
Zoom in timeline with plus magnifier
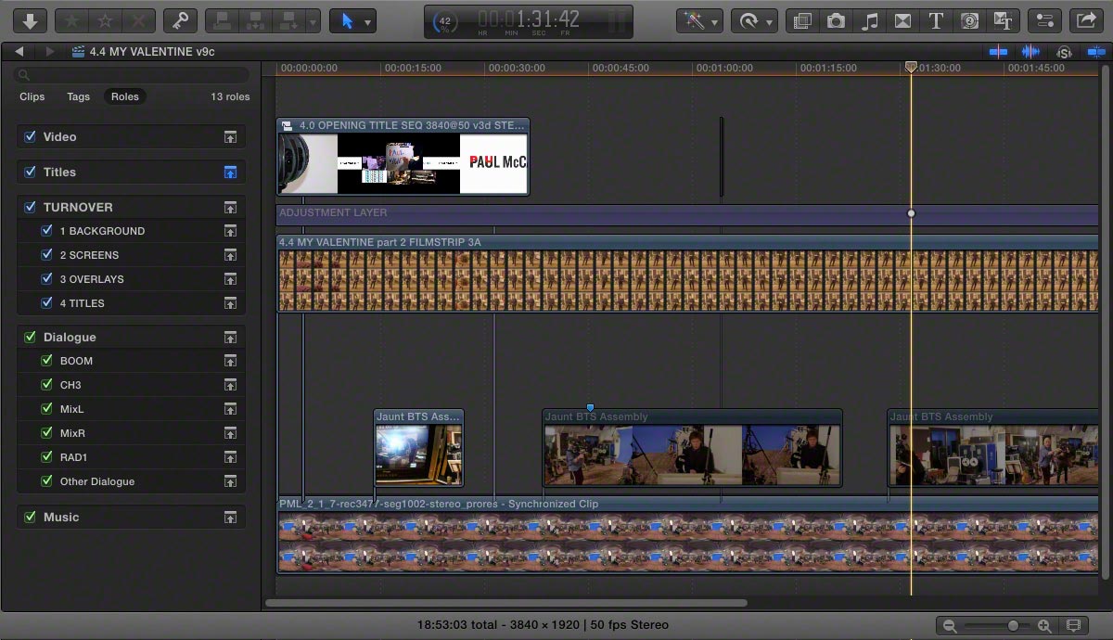click(x=1044, y=626)
